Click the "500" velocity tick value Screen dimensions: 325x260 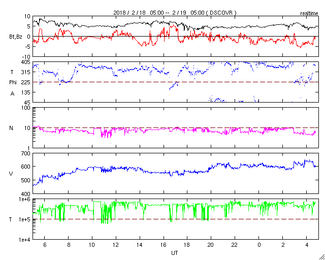click(x=26, y=180)
